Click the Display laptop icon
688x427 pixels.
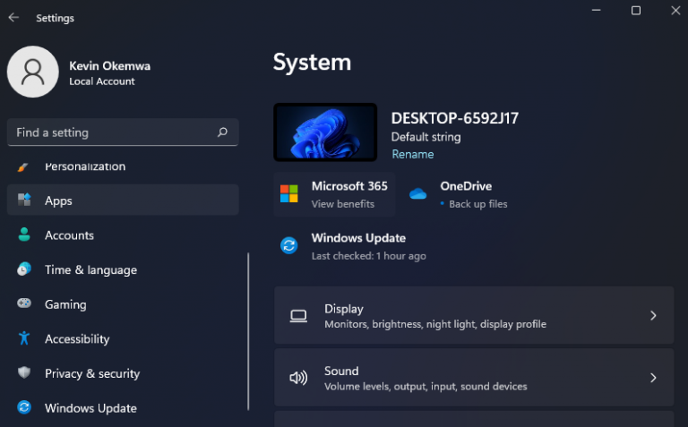pyautogui.click(x=298, y=316)
